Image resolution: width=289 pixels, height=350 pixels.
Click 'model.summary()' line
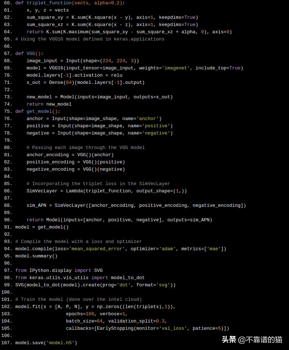tap(36, 256)
